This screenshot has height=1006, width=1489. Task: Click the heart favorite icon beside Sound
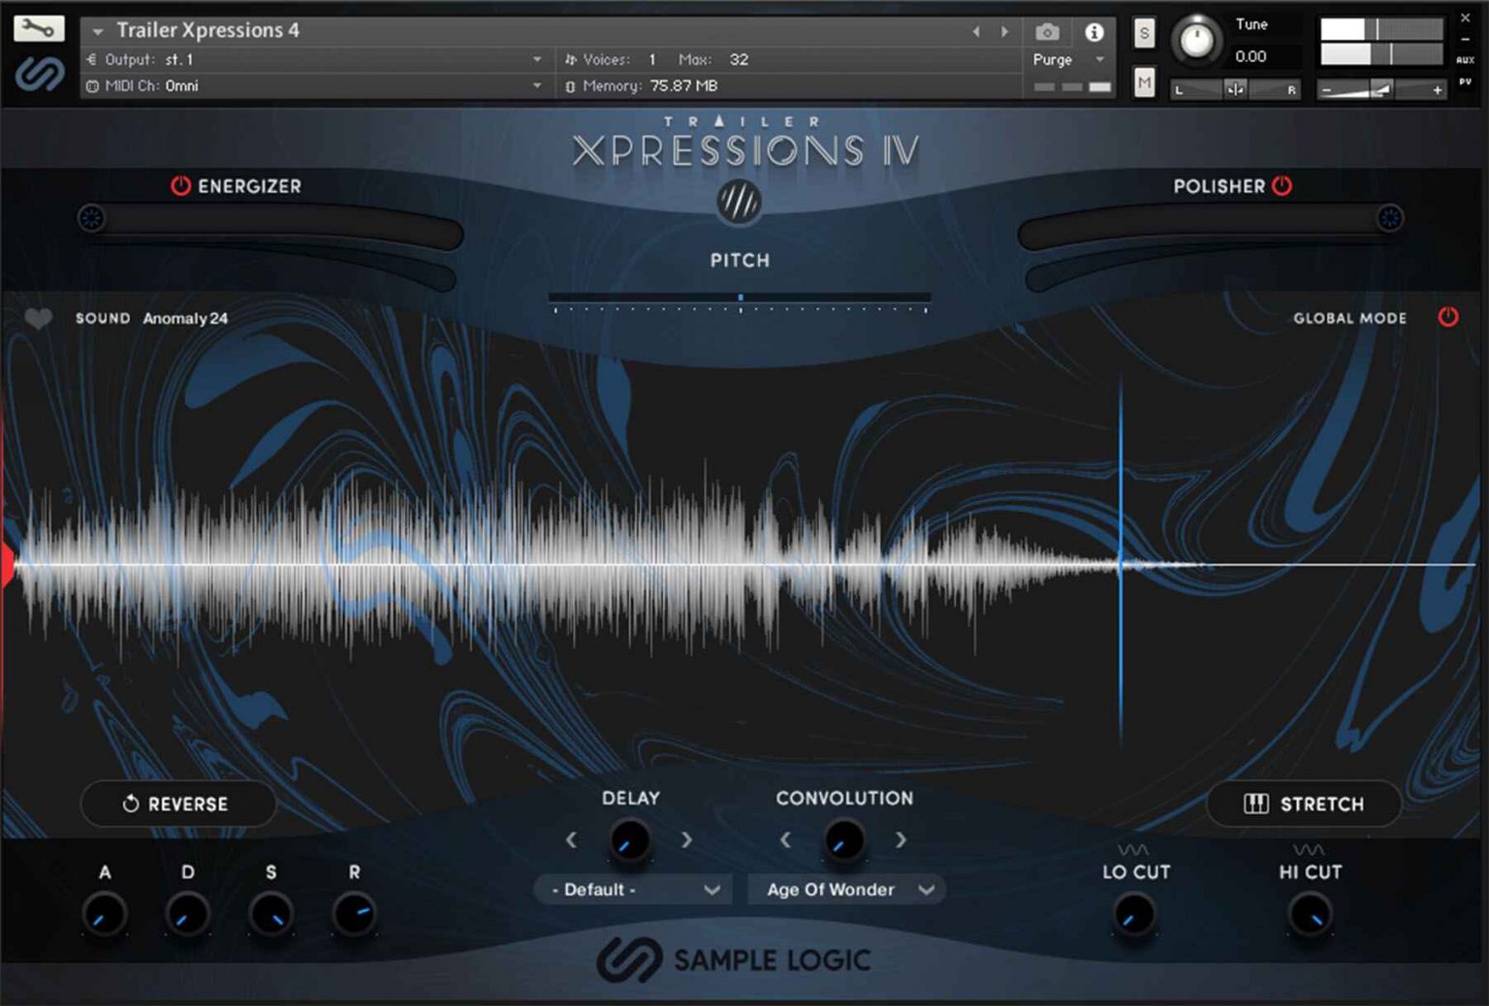click(40, 318)
